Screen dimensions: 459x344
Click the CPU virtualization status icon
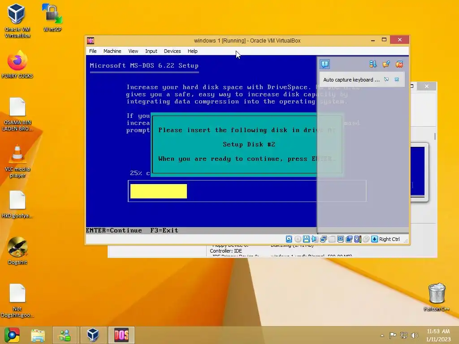(x=357, y=239)
